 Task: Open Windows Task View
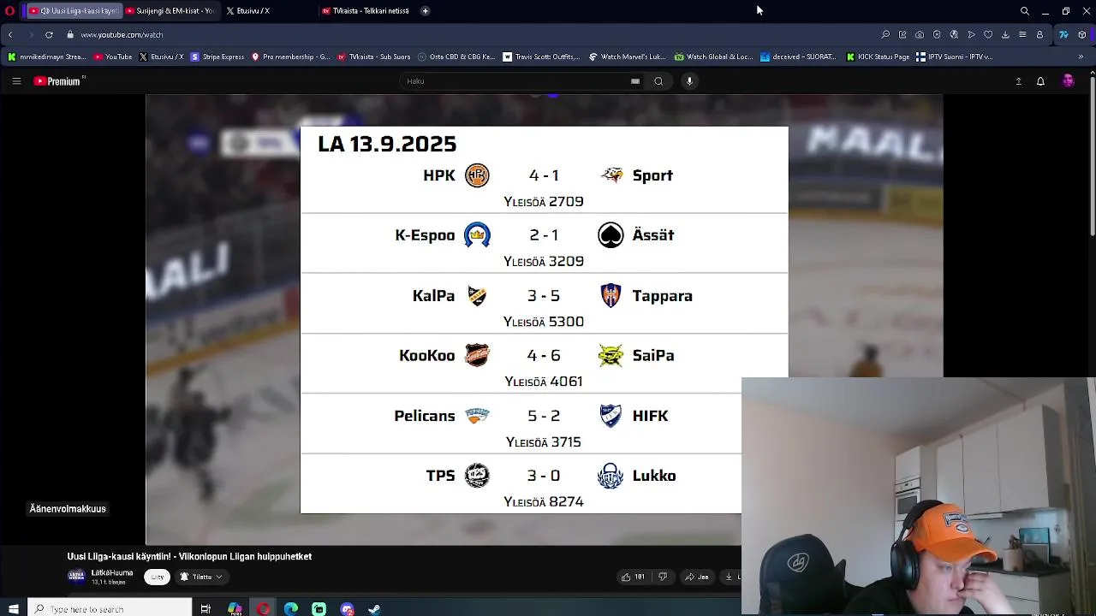click(205, 609)
